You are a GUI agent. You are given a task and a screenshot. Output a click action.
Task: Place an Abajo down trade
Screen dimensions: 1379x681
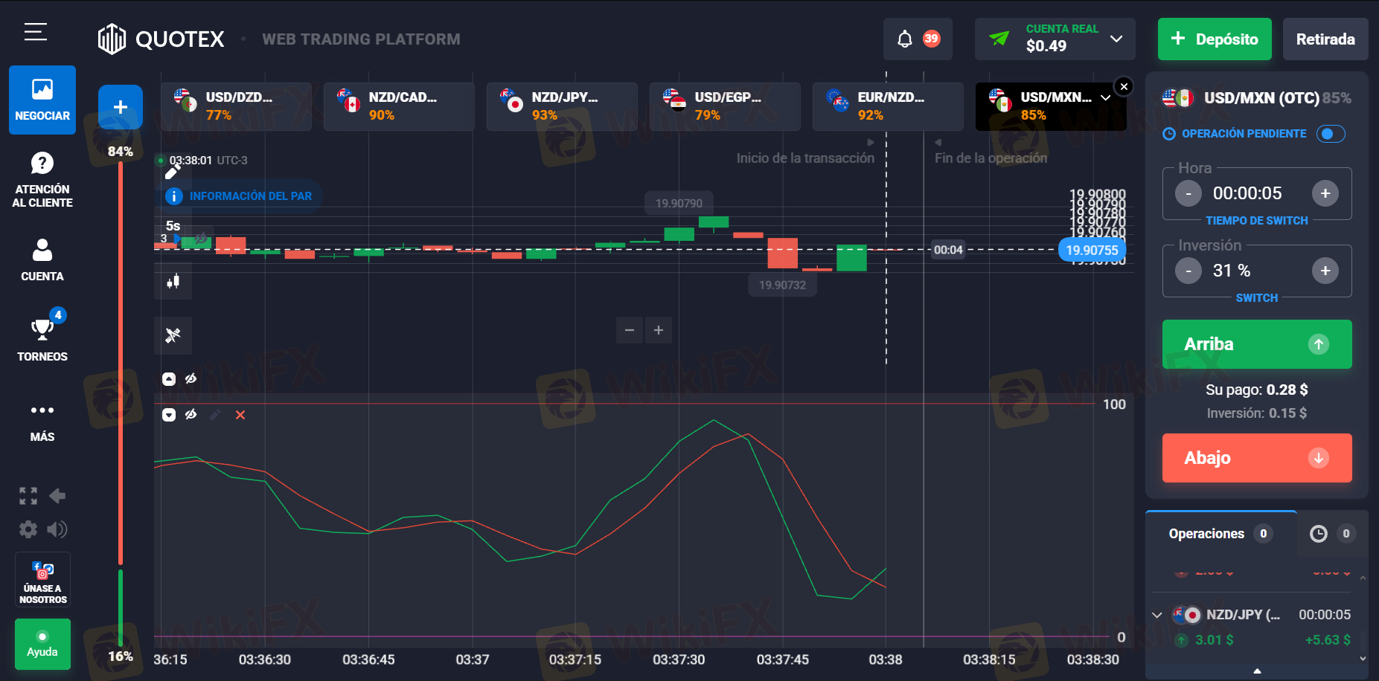coord(1257,458)
